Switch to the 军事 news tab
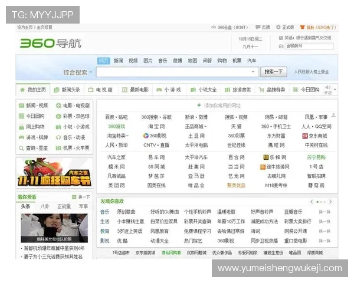The image size is (354, 283). 83,206
